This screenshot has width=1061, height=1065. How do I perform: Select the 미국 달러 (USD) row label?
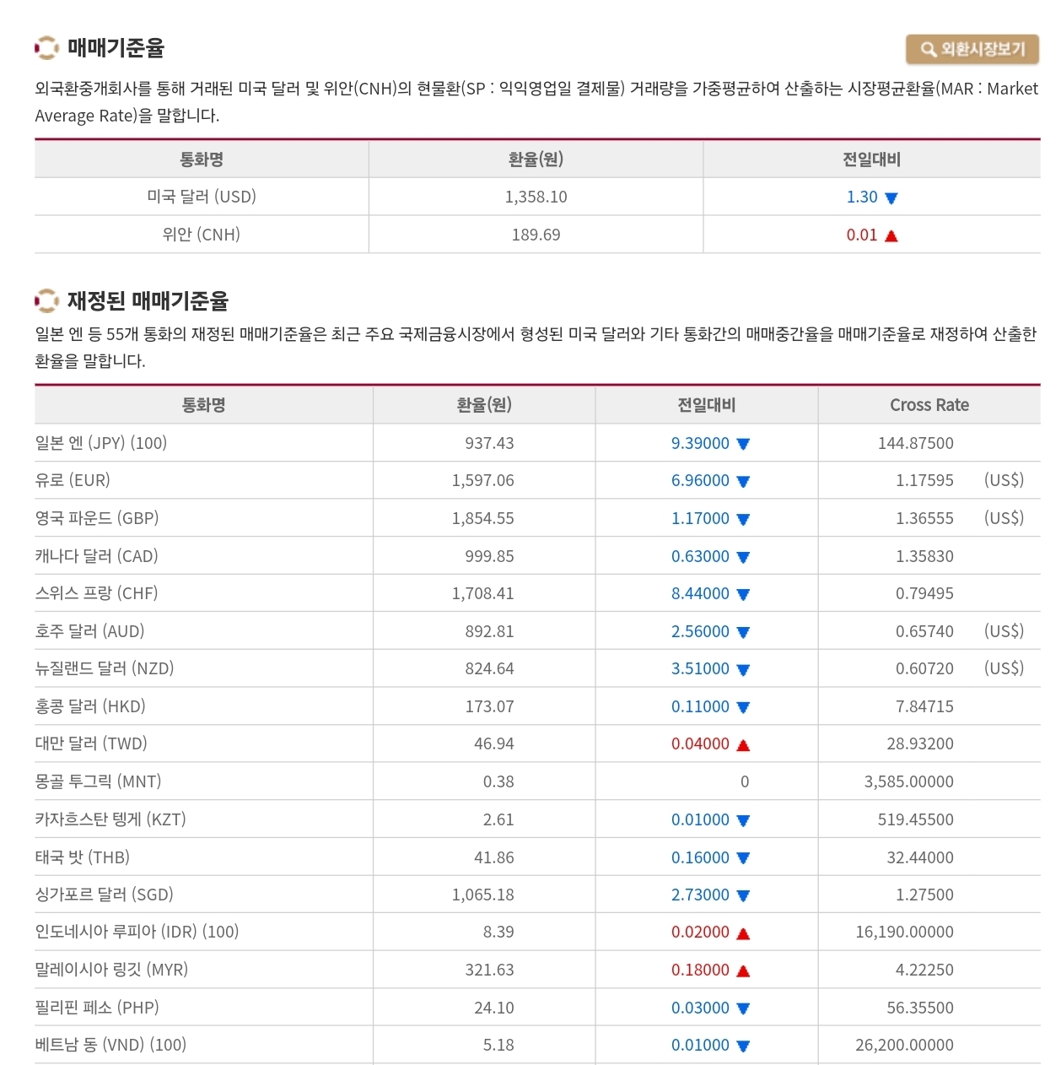(x=202, y=197)
